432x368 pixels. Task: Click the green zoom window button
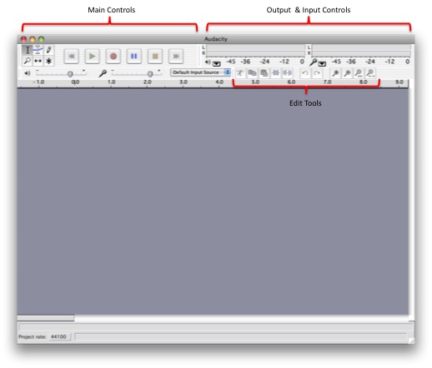tap(41, 39)
